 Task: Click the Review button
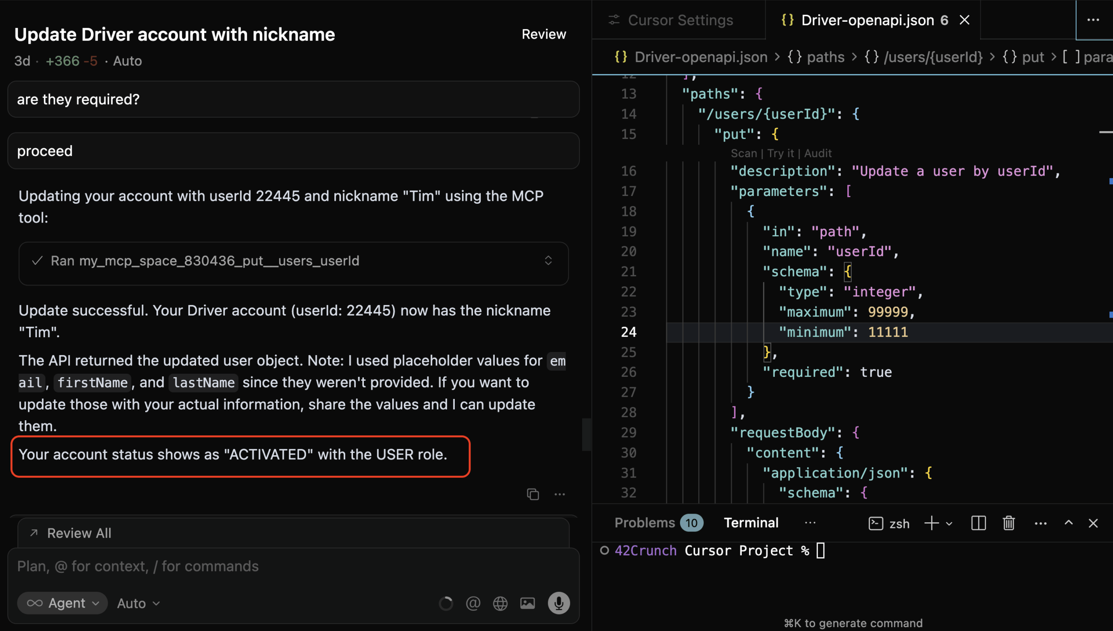(x=543, y=34)
